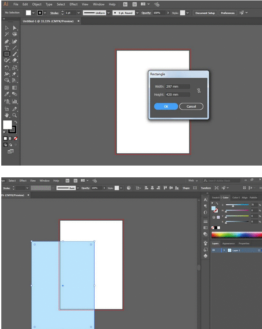Click the Document Setup button
Screen dimensions: 262x329
click(205, 13)
